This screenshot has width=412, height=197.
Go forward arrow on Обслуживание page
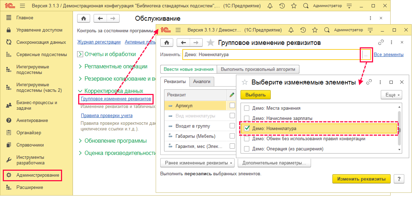113,18
